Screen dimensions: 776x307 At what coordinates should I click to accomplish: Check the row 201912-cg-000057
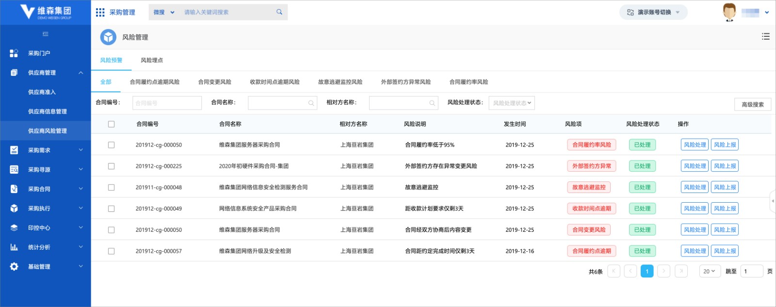[111, 252]
